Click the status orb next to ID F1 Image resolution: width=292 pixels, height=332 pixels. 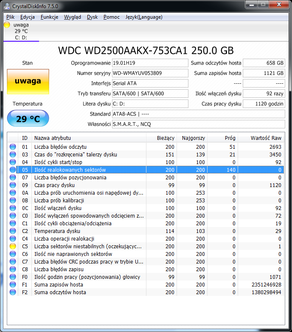tap(13, 284)
